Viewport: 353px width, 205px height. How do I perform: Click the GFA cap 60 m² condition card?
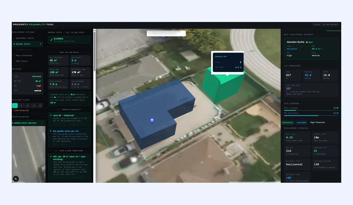69,167
